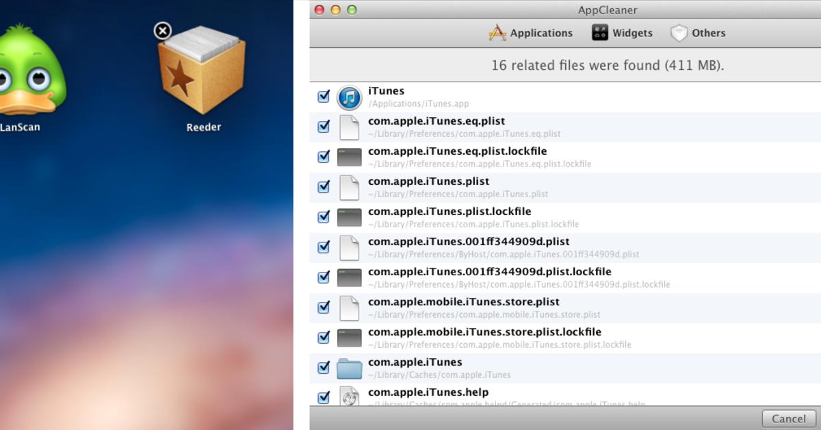Image resolution: width=821 pixels, height=430 pixels.
Task: Click dark icon beside com.apple.mobile.iTunes.store.plist.lockfile
Action: pos(349,338)
